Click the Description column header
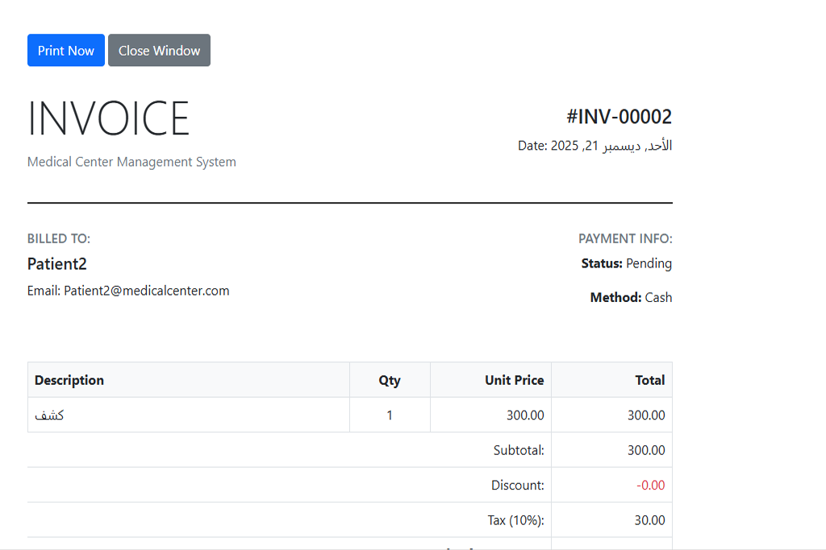Viewport: 826px width, 550px height. tap(69, 380)
